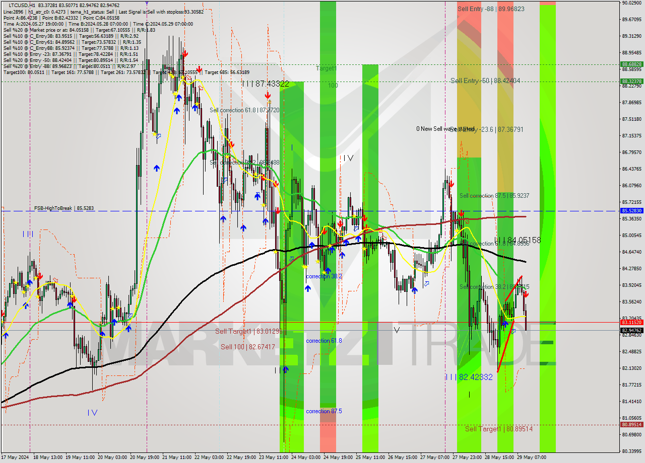This screenshot has width=645, height=463.
Task: Click 81.77125 on the price scale
Action: (x=631, y=385)
